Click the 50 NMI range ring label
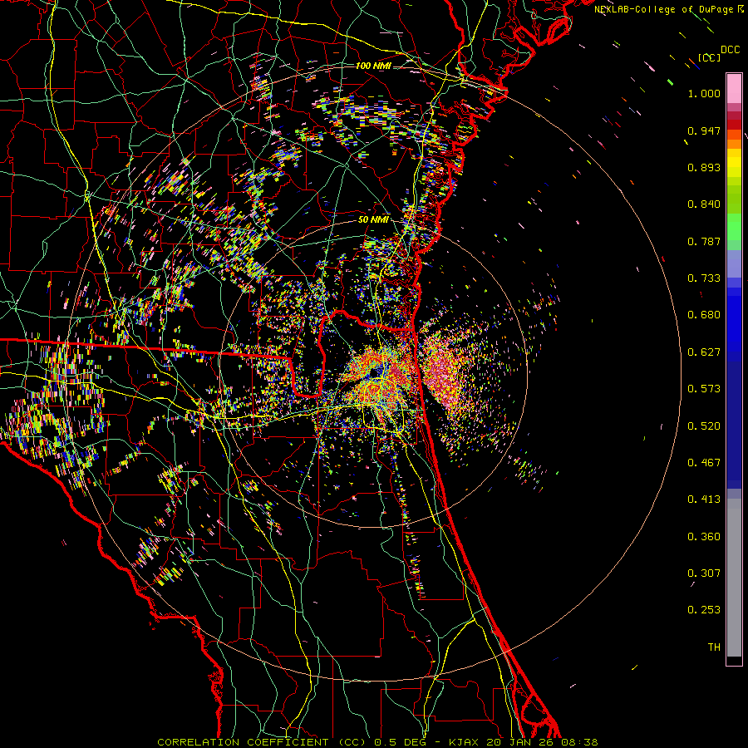748x748 pixels. (373, 220)
